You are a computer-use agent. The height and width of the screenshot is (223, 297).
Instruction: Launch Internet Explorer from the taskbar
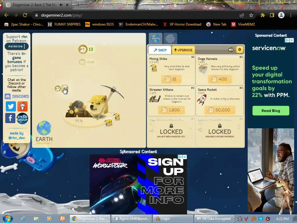click(x=23, y=219)
